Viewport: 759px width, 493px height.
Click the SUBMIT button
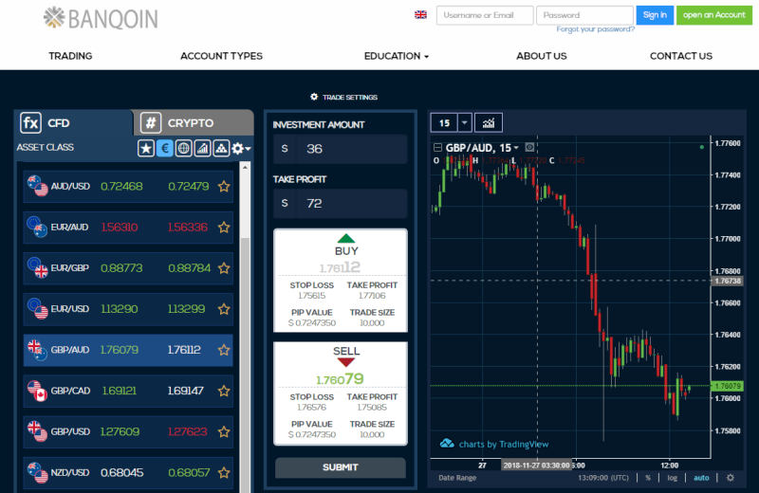pos(341,467)
